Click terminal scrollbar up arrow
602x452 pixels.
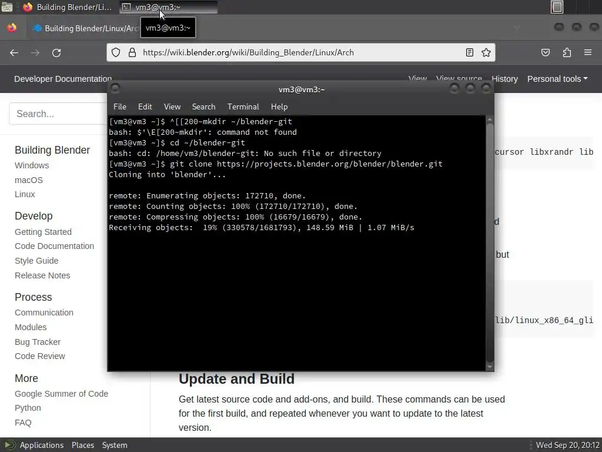[x=490, y=119]
